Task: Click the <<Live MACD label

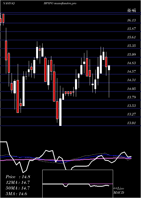Action: click(119, 190)
